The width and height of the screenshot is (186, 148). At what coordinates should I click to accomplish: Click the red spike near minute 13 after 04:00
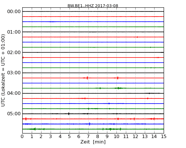[148, 98]
